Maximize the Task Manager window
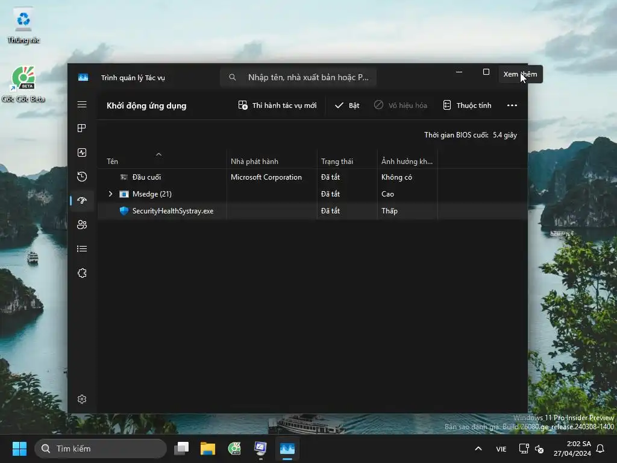617x463 pixels. click(x=486, y=72)
